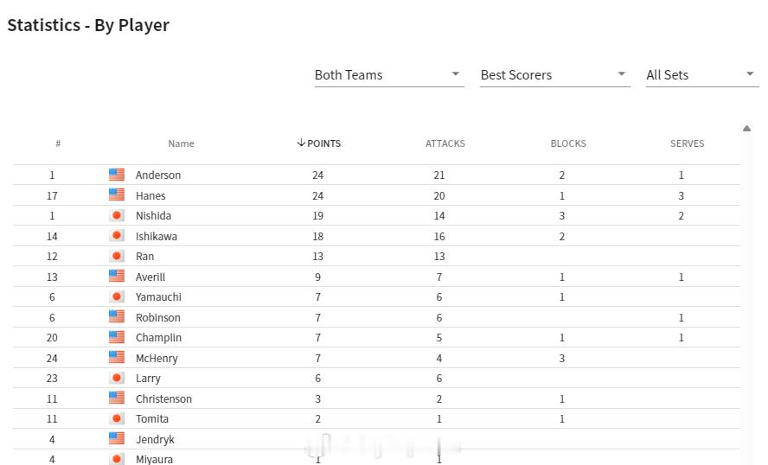768x465 pixels.
Task: Select player name Yamauchi
Action: tap(158, 296)
